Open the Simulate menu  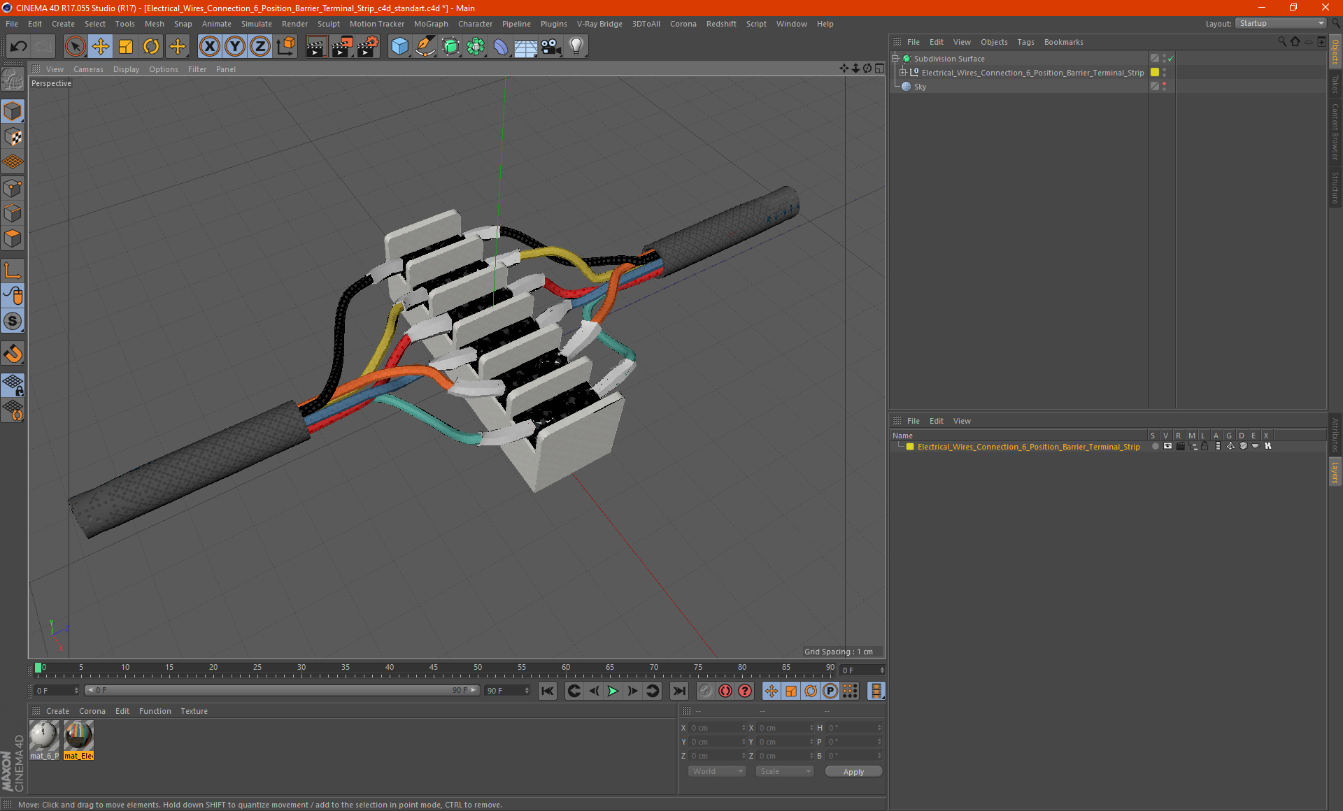pyautogui.click(x=256, y=24)
